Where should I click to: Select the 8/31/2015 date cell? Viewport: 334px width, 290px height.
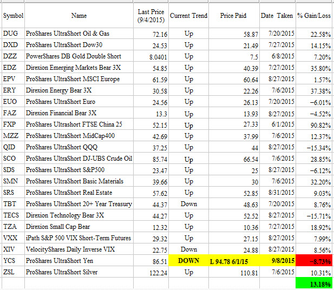pyautogui.click(x=277, y=192)
